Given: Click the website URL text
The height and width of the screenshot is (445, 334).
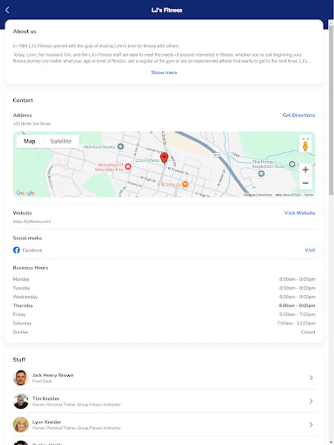Looking at the screenshot, I should [x=32, y=222].
